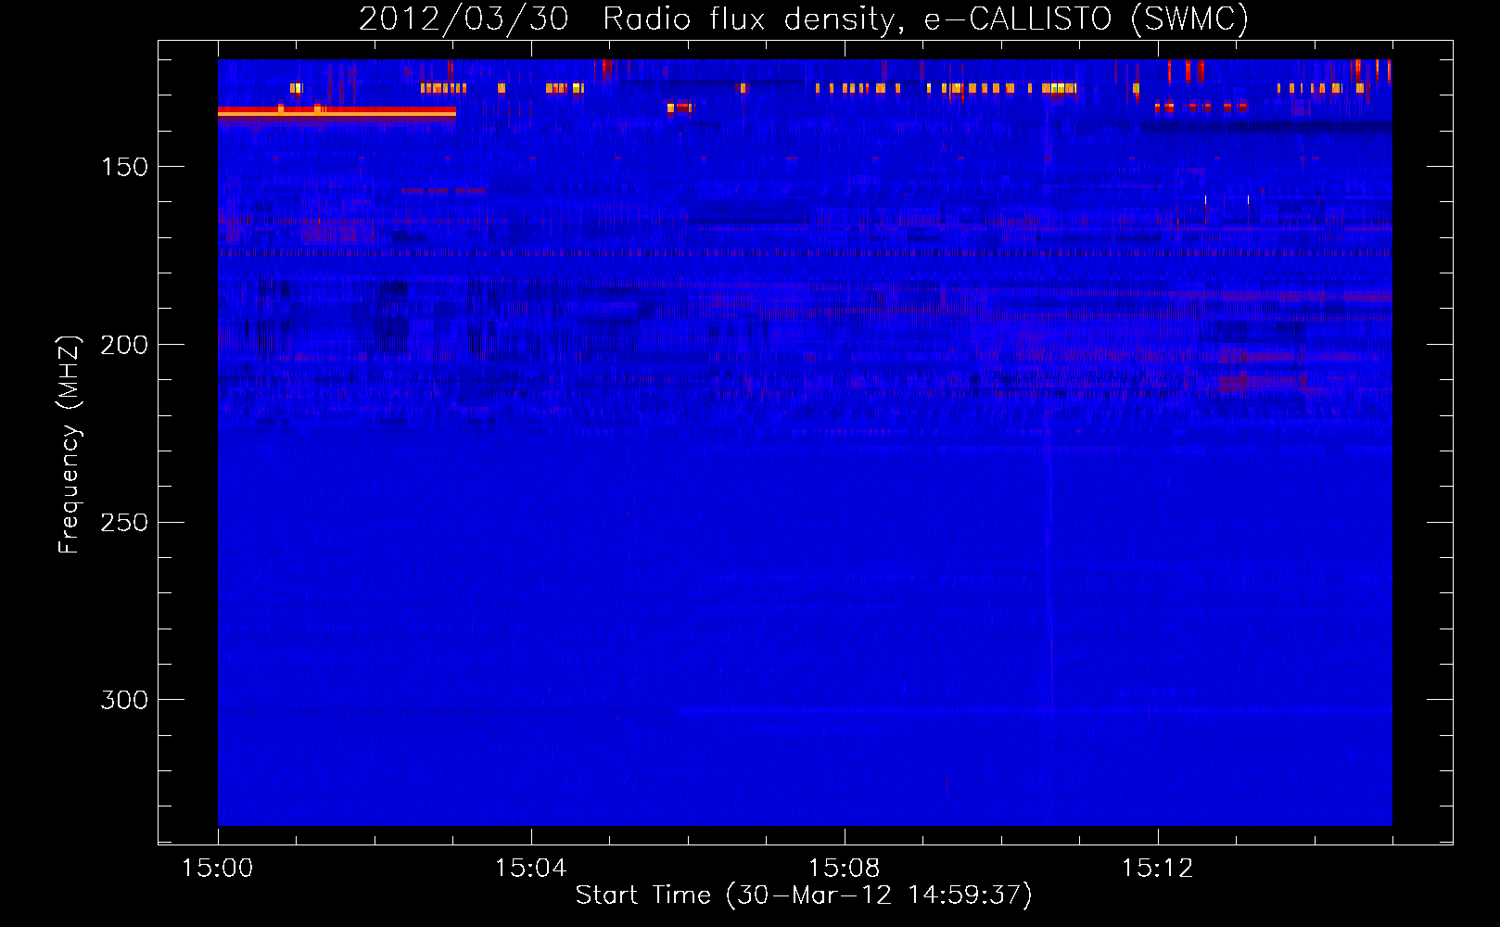
Task: Click the bright red horizontal emission band
Action: pos(337,112)
